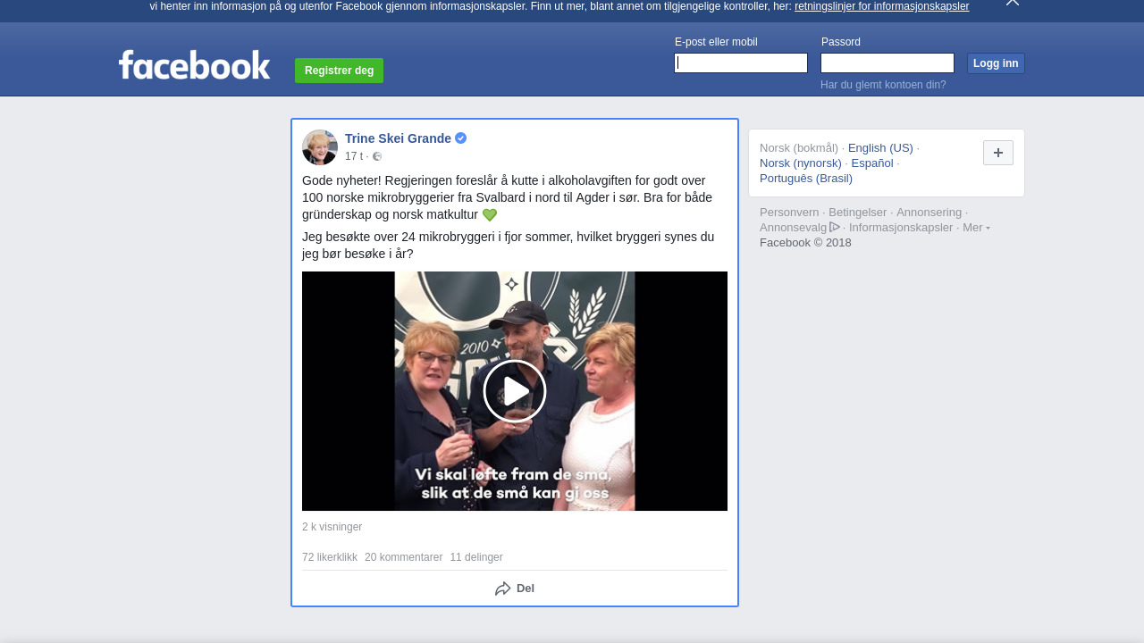
Task: Close the cookie notice banner
Action: pos(1013,3)
